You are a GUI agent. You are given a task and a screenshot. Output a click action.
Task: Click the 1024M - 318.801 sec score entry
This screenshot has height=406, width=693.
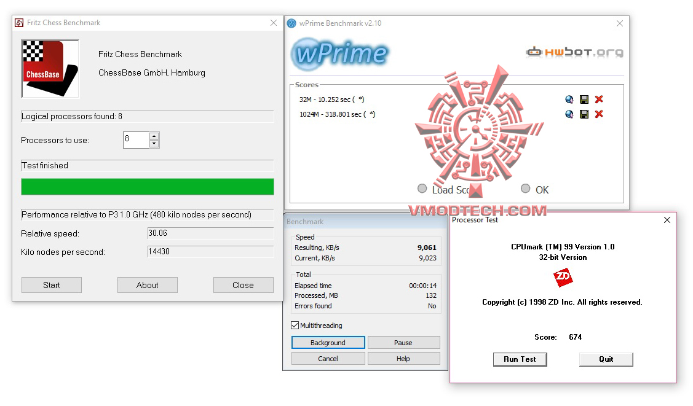(x=338, y=114)
